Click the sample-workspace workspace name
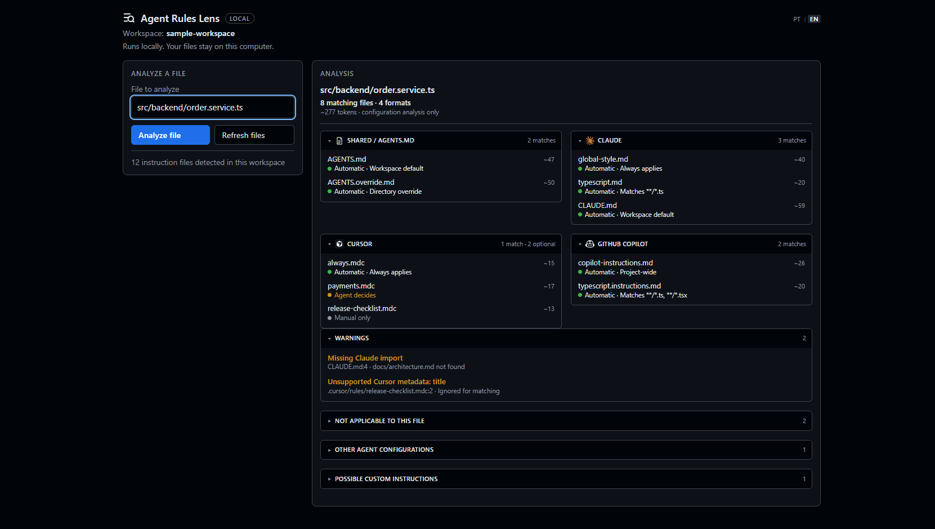 coord(200,34)
